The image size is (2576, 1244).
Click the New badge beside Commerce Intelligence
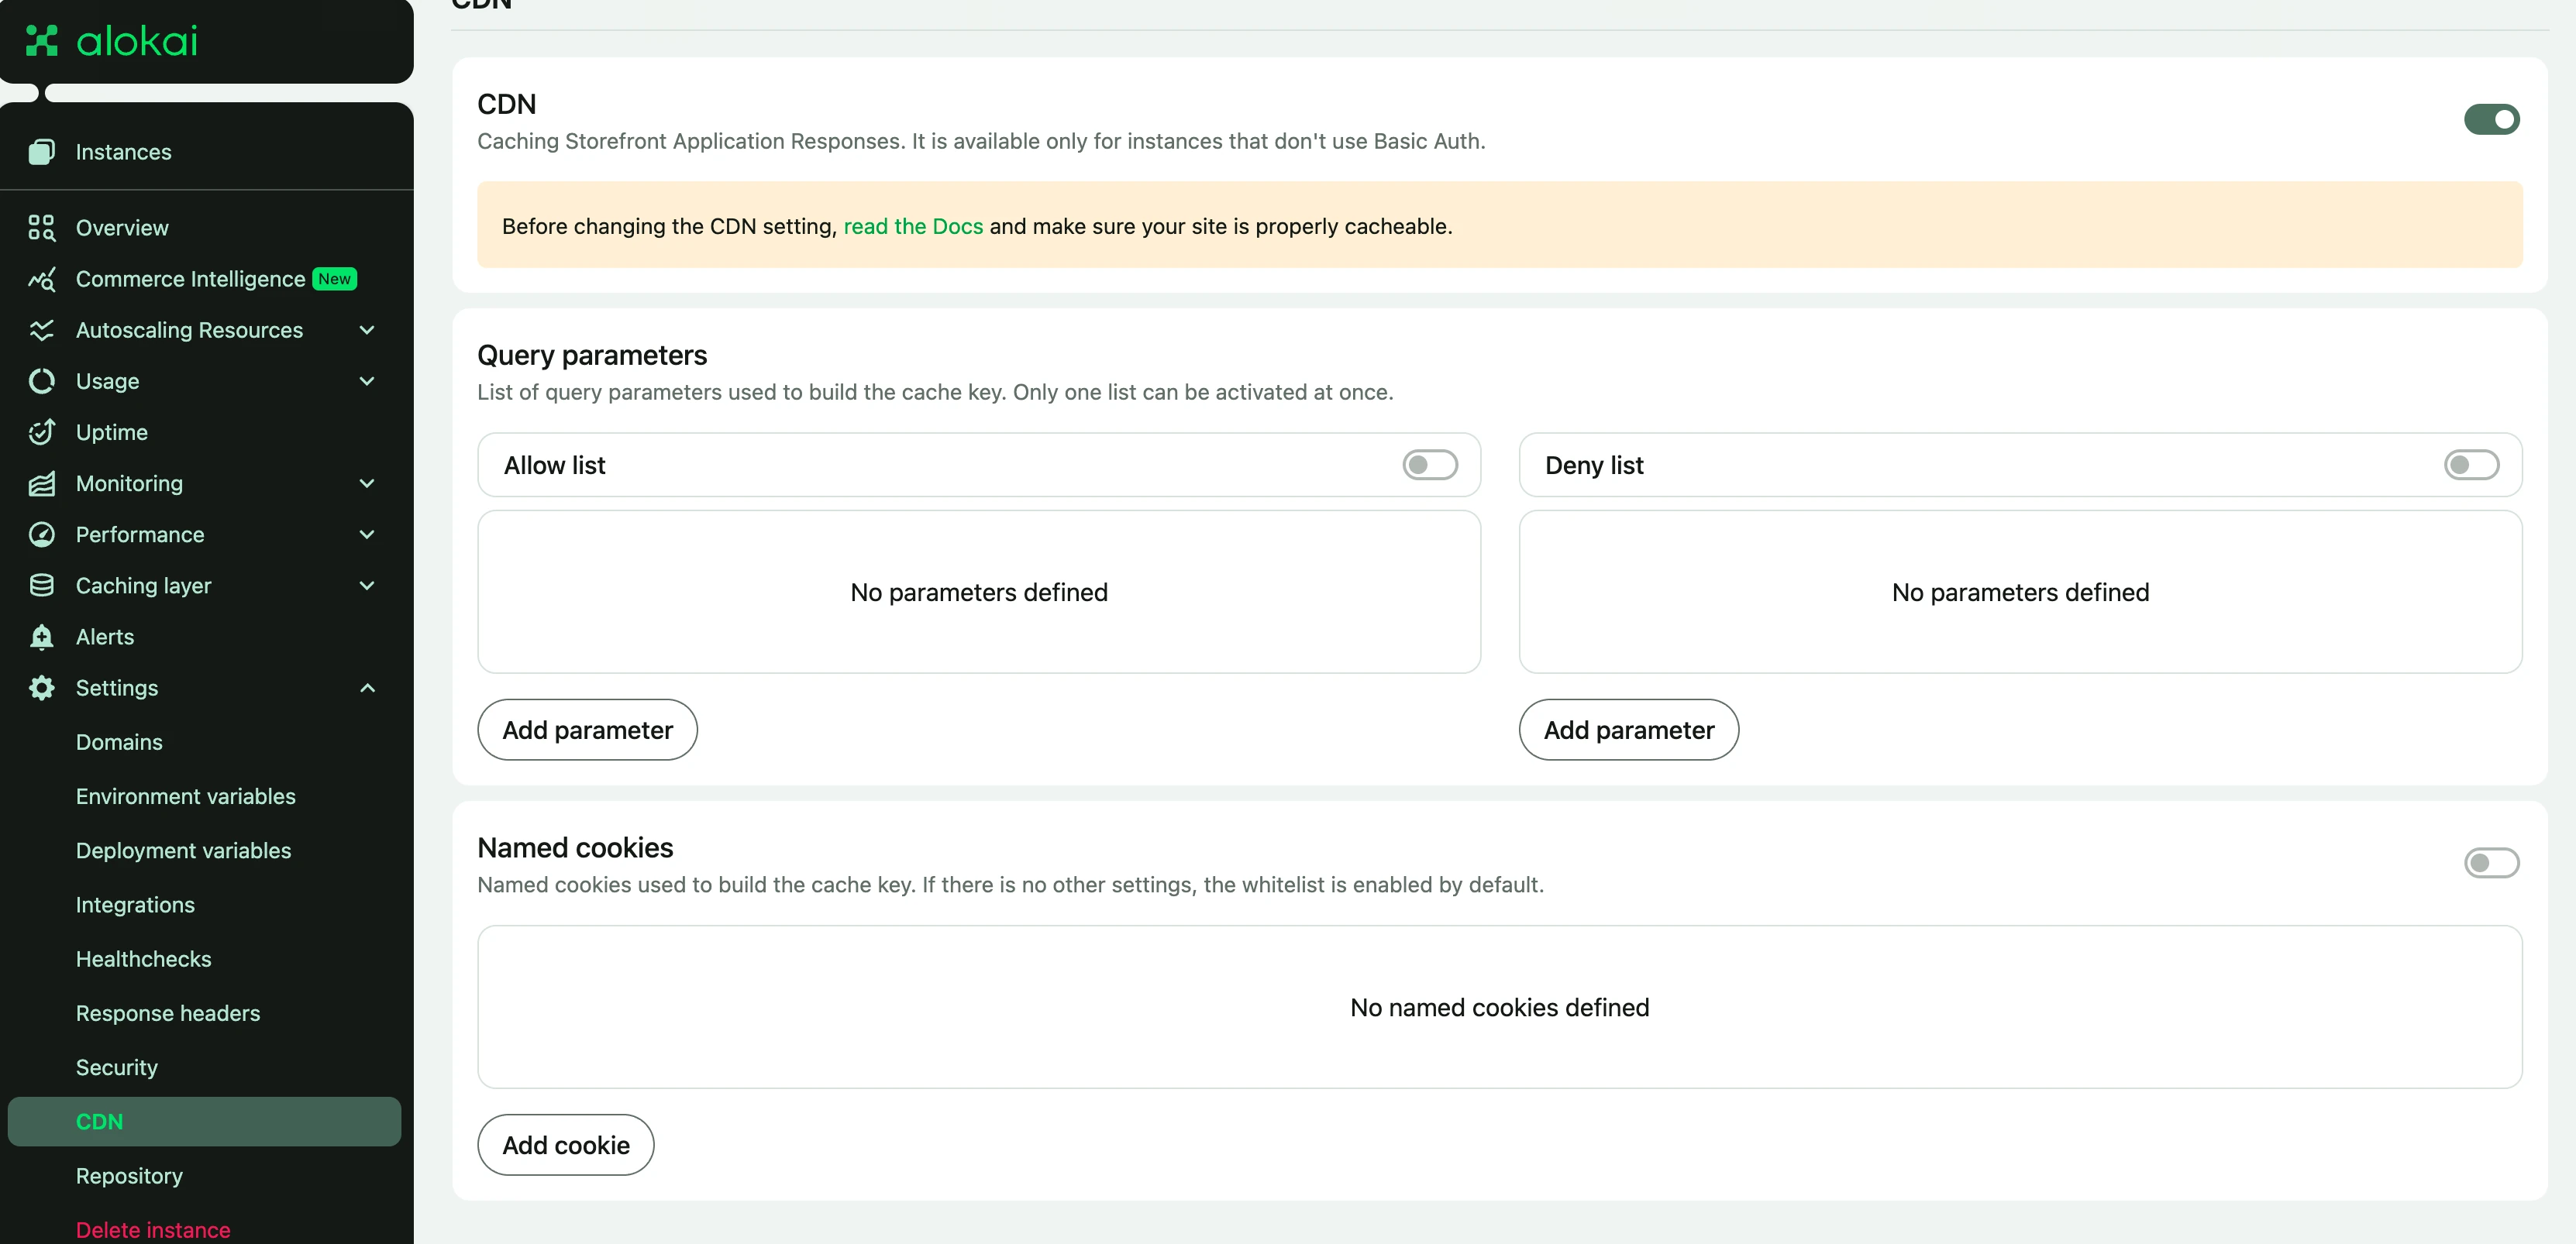coord(334,279)
